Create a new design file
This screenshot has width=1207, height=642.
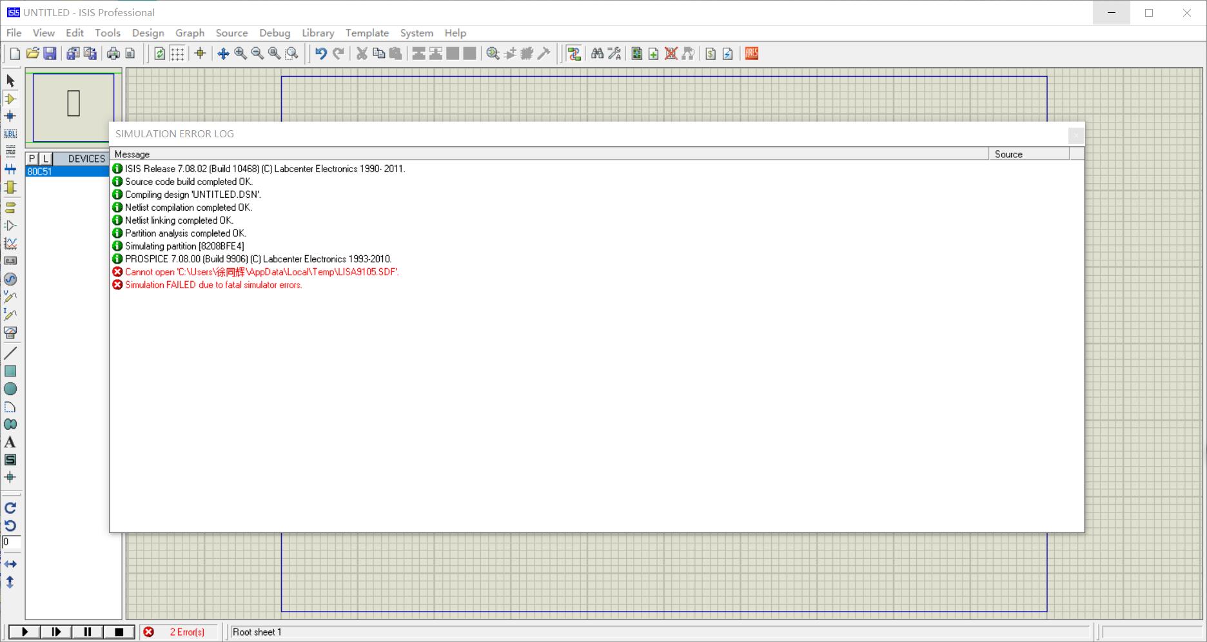(15, 53)
